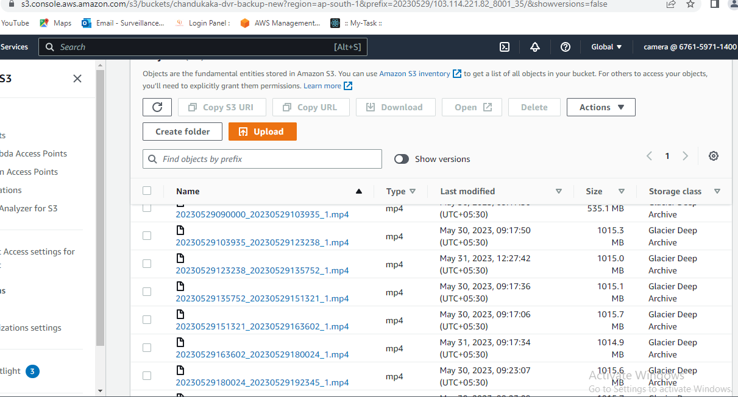Open the Login Panel bookmark
The height and width of the screenshot is (397, 738).
(x=203, y=23)
